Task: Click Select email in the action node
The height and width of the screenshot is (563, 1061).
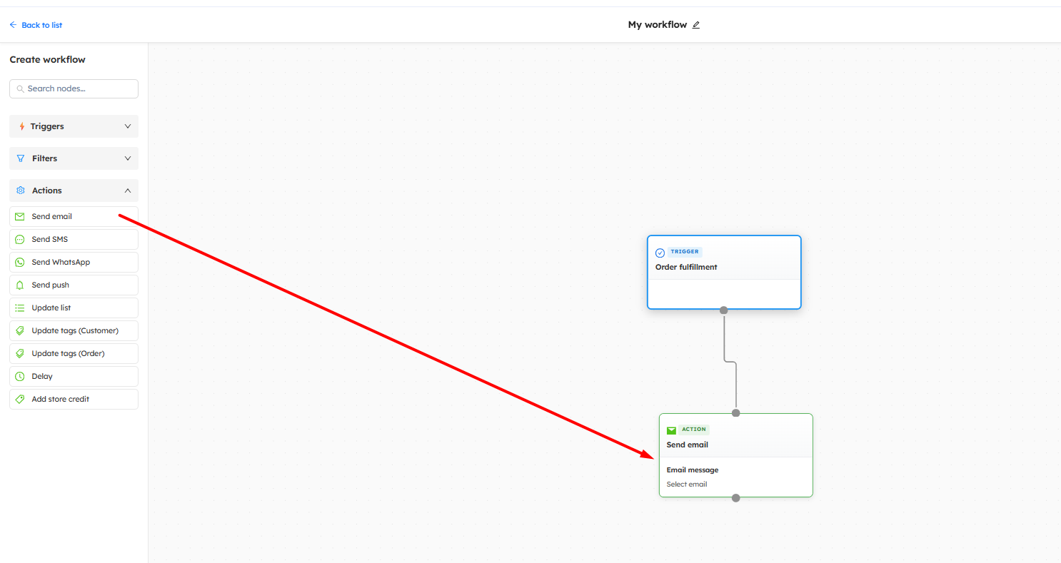Action: coord(687,485)
